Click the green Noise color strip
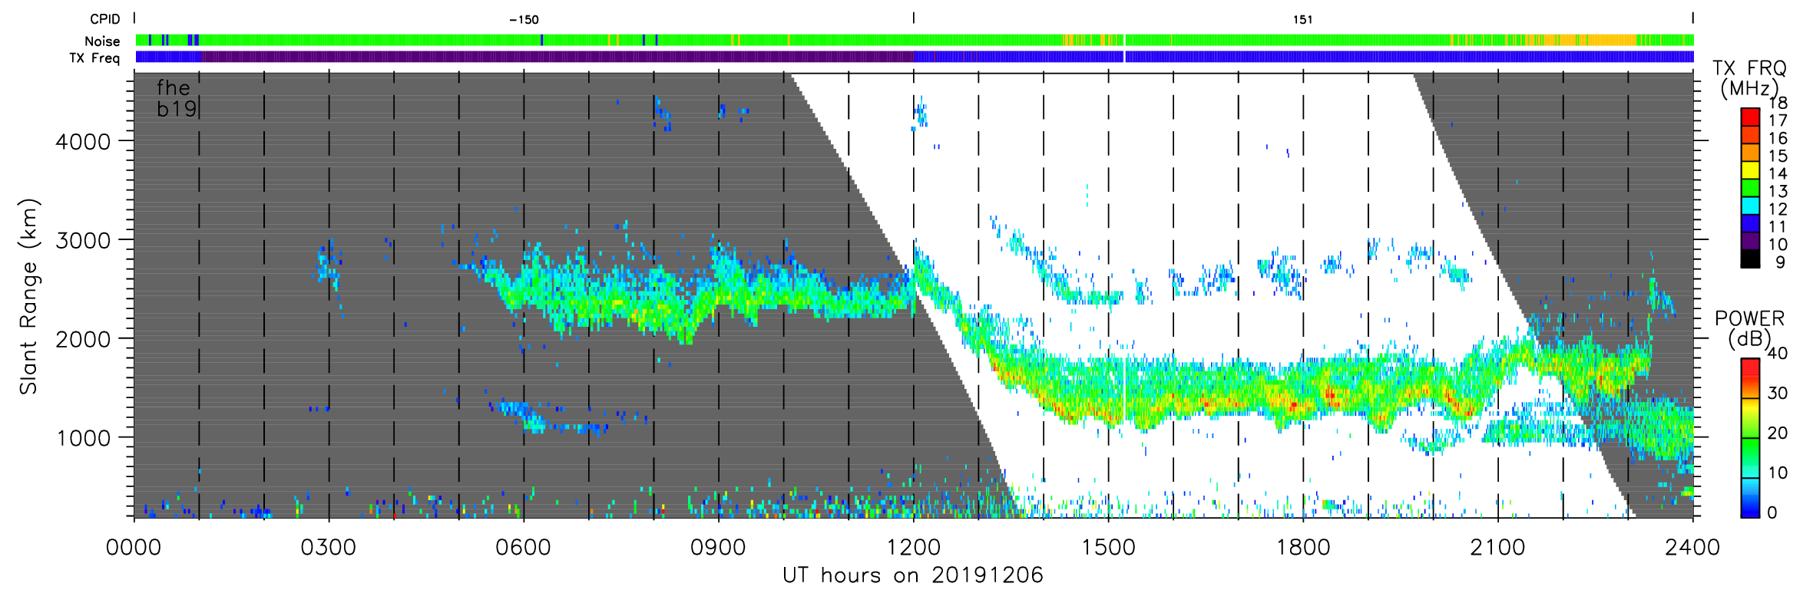This screenshot has height=603, width=1813. (915, 40)
